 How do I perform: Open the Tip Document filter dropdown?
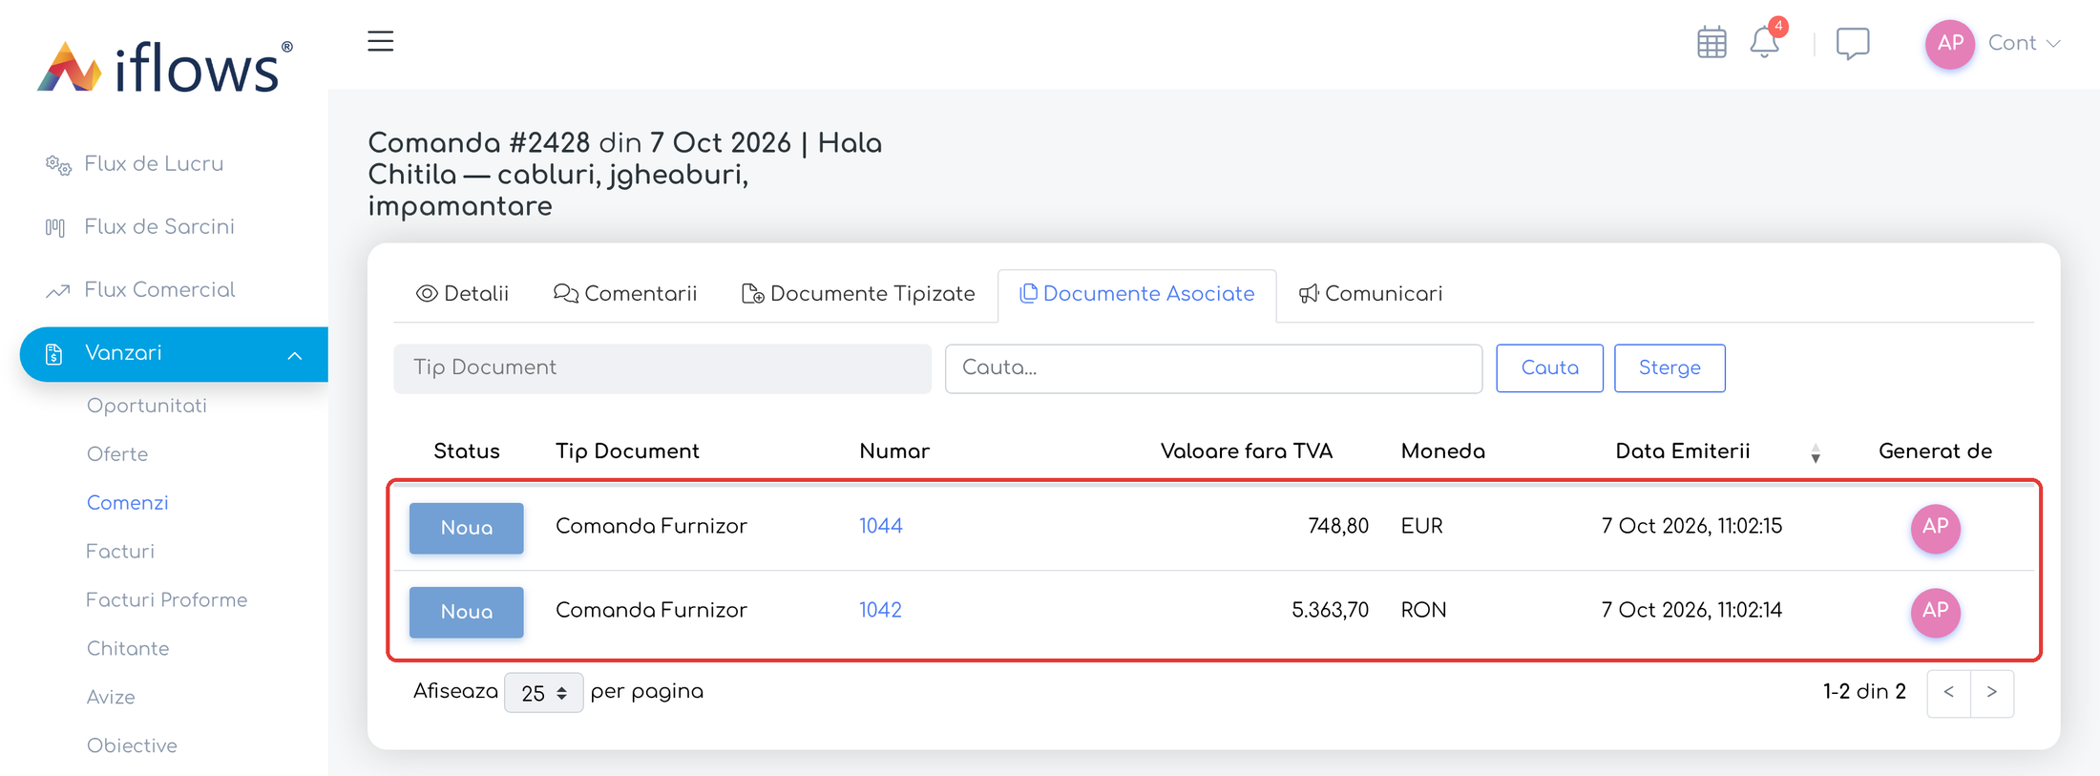662,368
